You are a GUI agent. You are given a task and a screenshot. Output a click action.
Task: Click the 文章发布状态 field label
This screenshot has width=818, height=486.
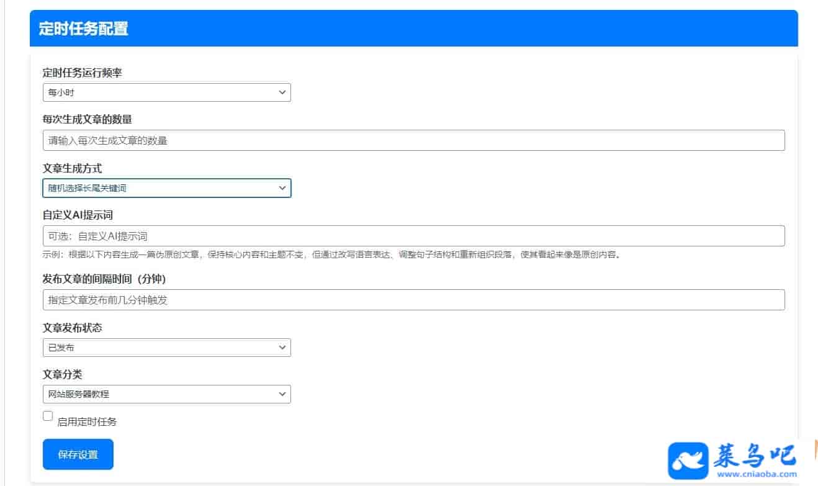click(72, 328)
